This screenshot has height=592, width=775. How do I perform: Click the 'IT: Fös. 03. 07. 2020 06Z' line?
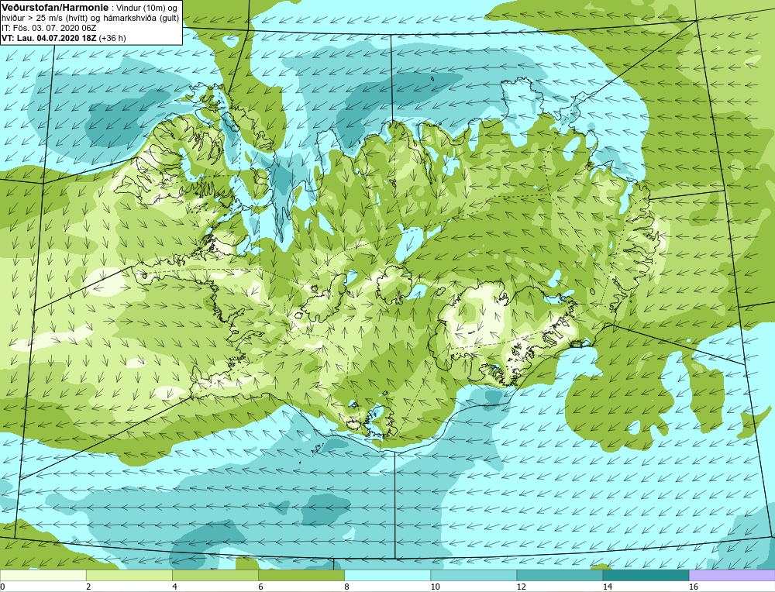[x=48, y=28]
